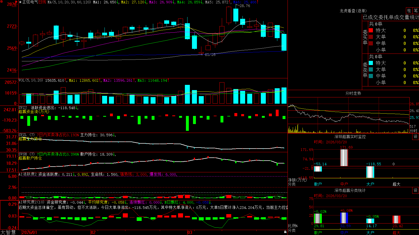This screenshot has height=235, width=419.
Task: Click the 深圳超赢实时监控 panel title
Action: click(x=350, y=137)
